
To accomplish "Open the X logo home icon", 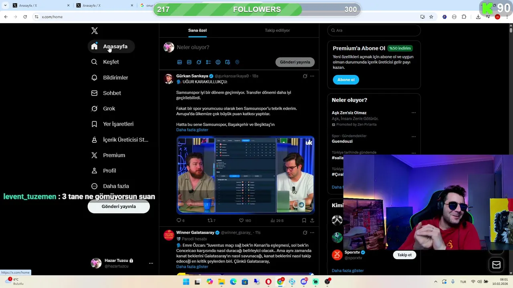I will coord(95,31).
